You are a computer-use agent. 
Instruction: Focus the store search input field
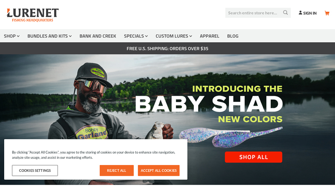pos(254,13)
